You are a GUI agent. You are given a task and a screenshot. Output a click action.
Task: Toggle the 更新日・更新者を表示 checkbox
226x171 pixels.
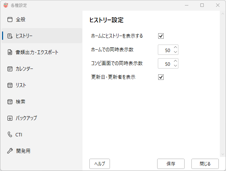tap(161, 77)
